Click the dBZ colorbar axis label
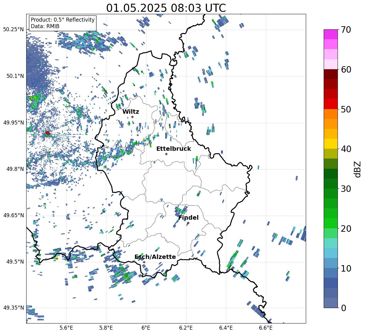Screen dimensions: 365x334 [x=358, y=169]
